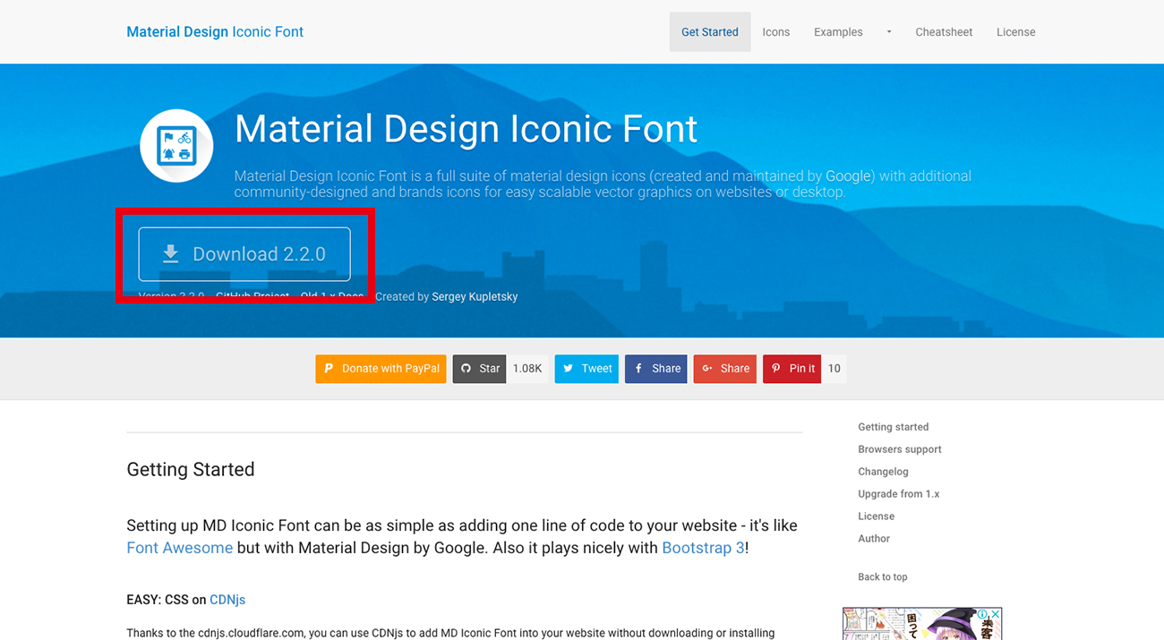The width and height of the screenshot is (1164, 640).
Task: Click the Google Plus Share button
Action: point(725,369)
